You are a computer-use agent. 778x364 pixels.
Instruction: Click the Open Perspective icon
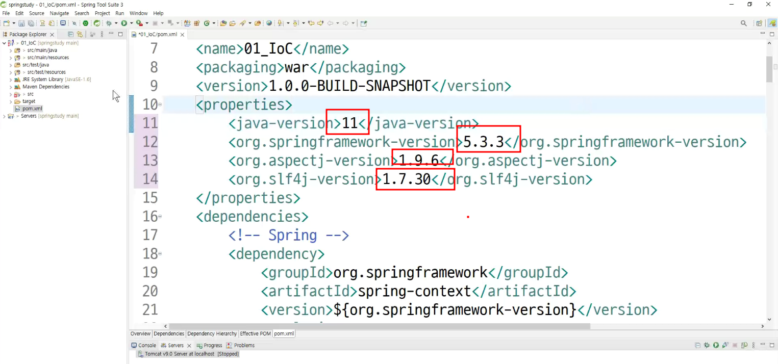click(x=759, y=23)
